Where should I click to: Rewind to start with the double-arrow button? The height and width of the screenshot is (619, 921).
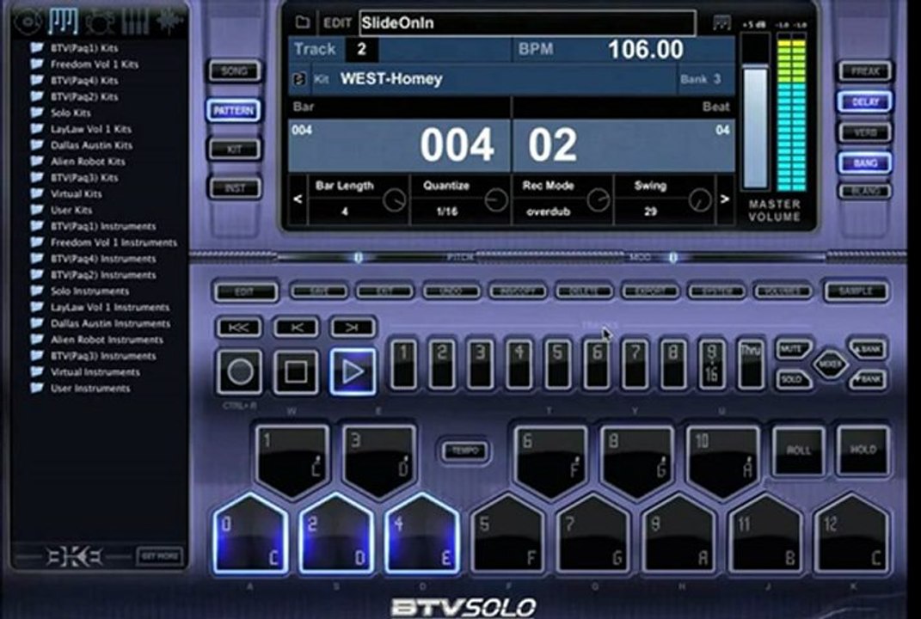point(238,327)
